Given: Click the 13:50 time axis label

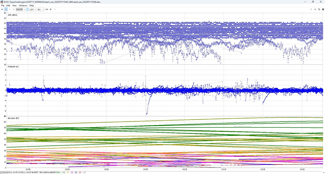Looking at the screenshot, I should [28, 169].
